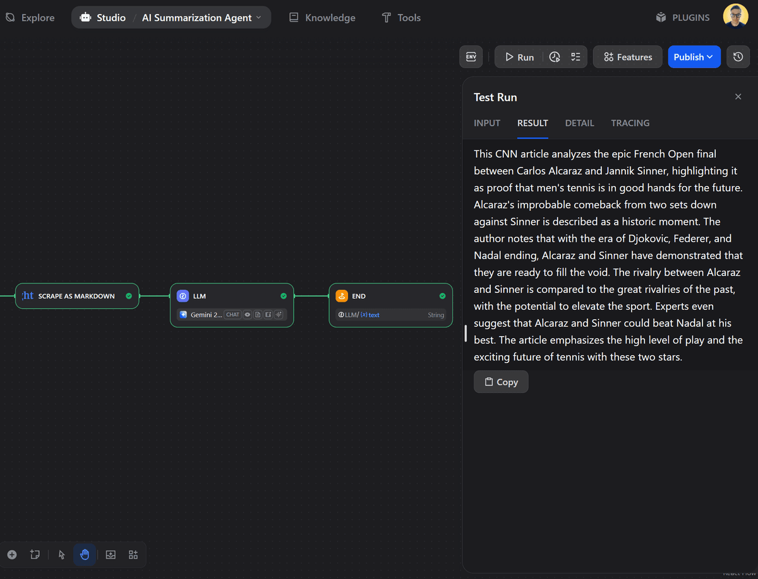This screenshot has height=579, width=758.
Task: Click the export canvas image icon
Action: point(111,554)
